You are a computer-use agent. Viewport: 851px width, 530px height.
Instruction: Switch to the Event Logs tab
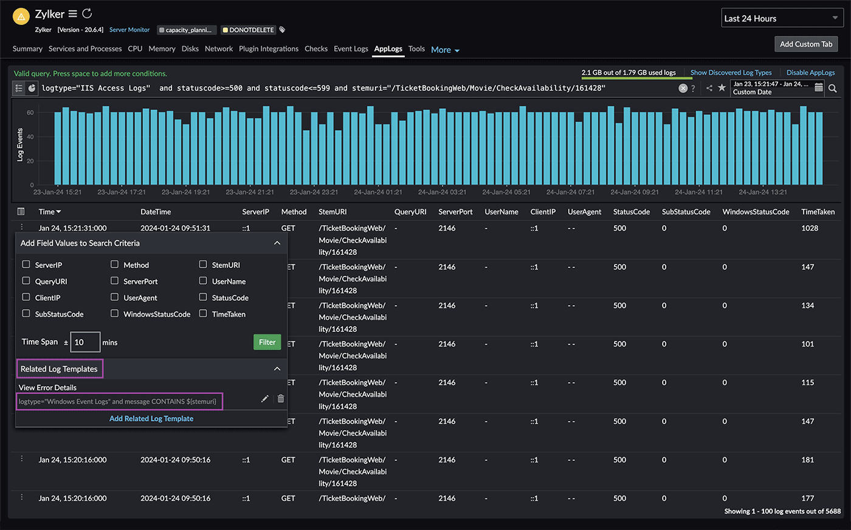351,49
